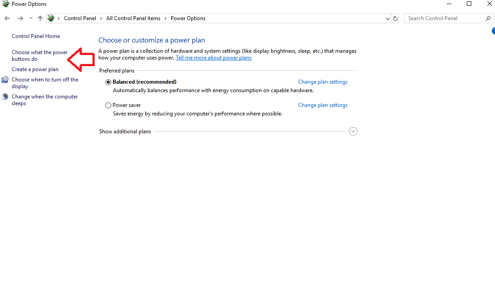Image resolution: width=495 pixels, height=289 pixels.
Task: Expand the address bar history dropdown
Action: pos(388,19)
